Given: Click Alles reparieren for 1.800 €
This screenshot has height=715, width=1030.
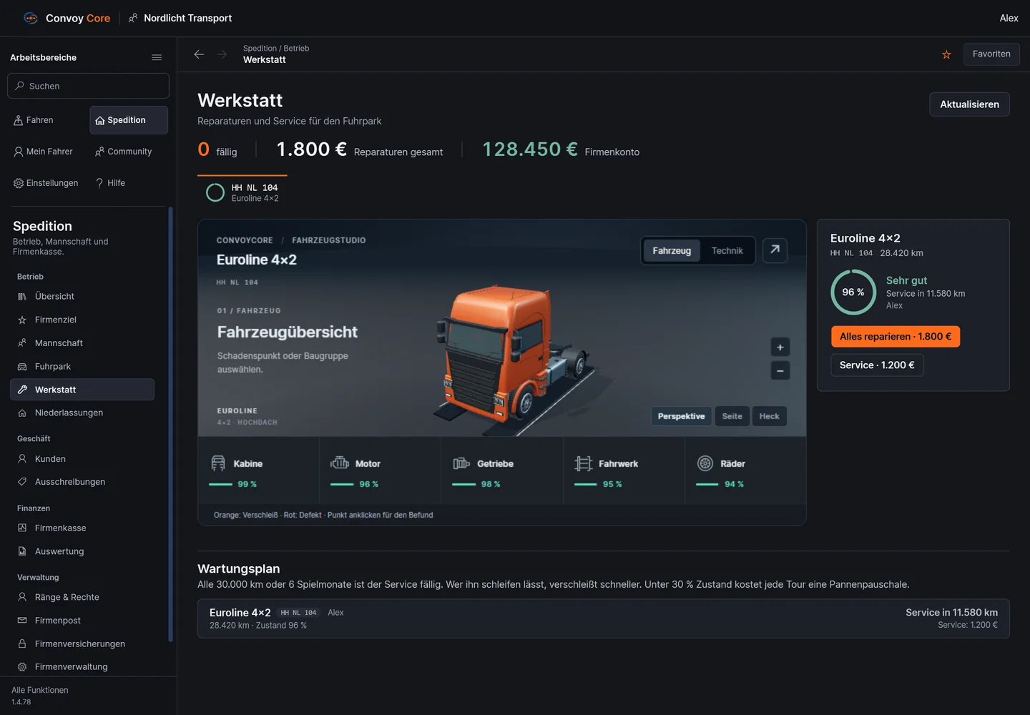Looking at the screenshot, I should (x=895, y=337).
